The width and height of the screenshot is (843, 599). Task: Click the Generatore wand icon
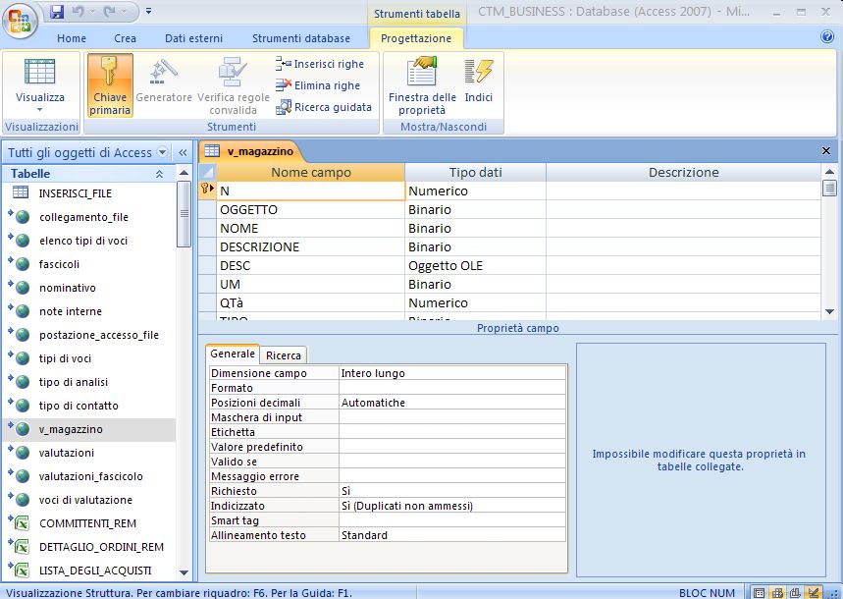click(164, 72)
